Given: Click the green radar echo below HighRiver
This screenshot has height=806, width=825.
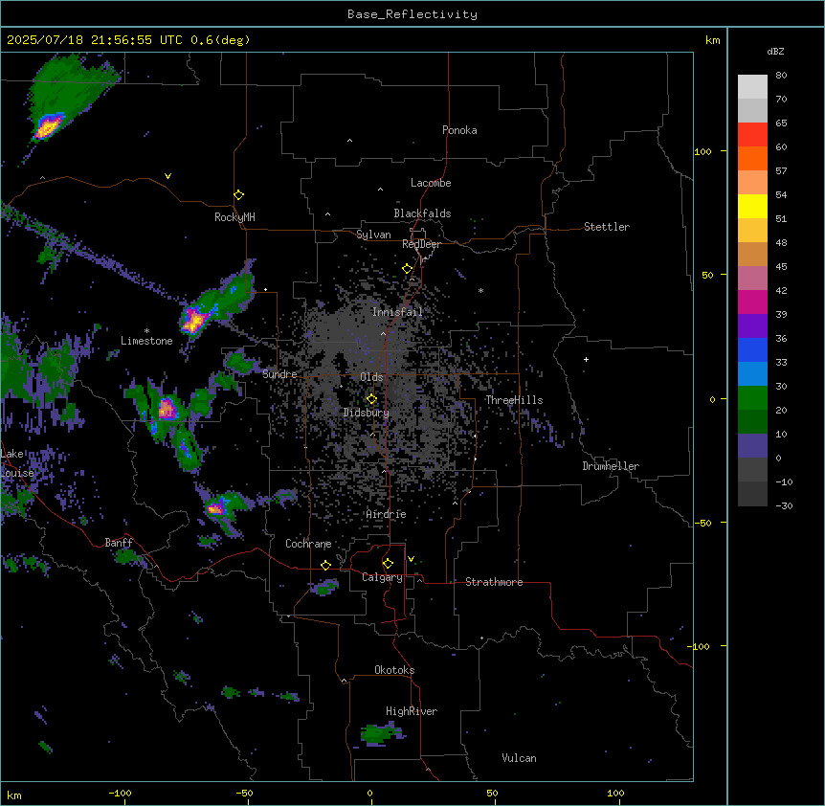Looking at the screenshot, I should [x=383, y=733].
